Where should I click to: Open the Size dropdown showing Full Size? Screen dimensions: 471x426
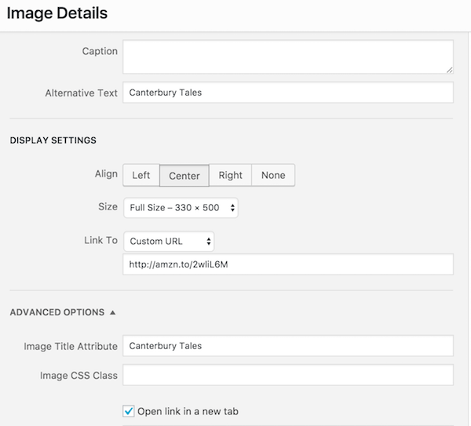tap(181, 208)
